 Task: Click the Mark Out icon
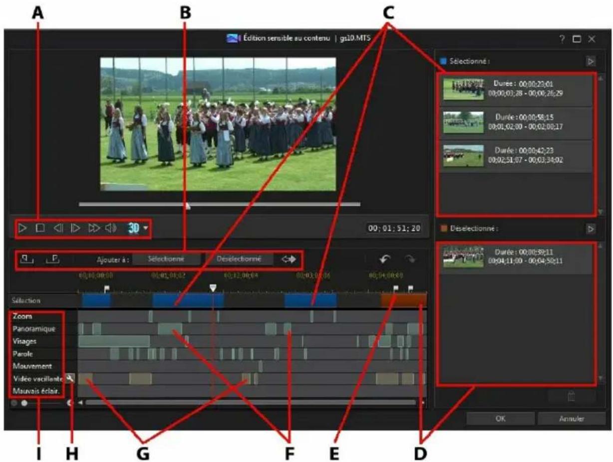coord(52,259)
